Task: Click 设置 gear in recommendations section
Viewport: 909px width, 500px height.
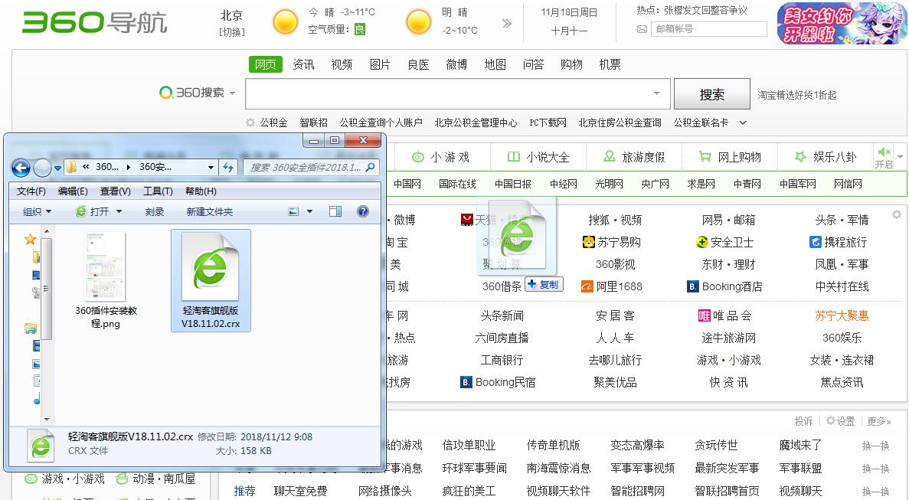Action: (841, 421)
